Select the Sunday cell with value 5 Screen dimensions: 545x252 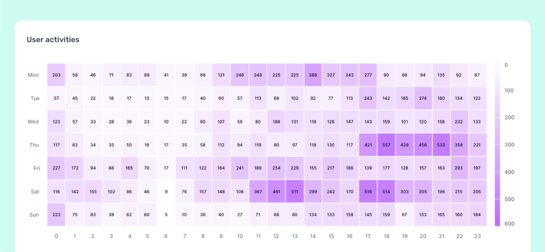pyautogui.click(x=166, y=215)
